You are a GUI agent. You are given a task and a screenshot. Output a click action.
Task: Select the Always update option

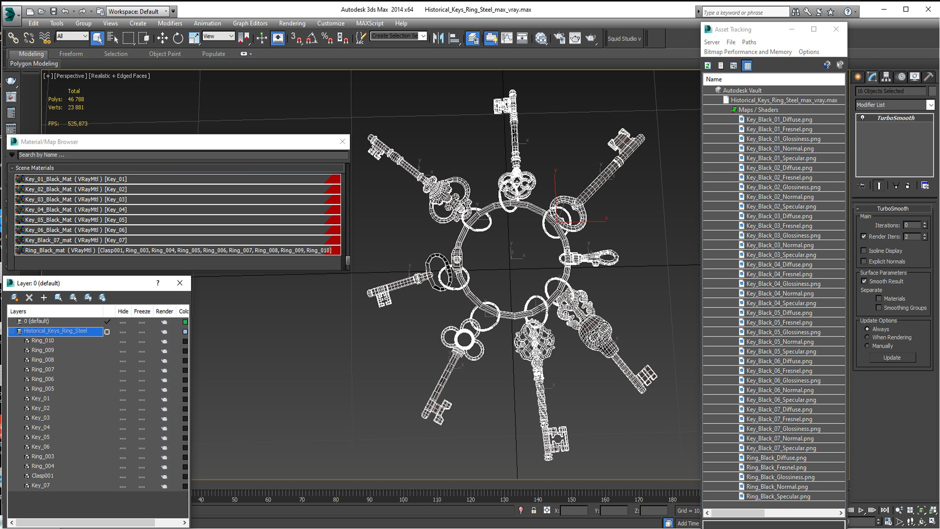point(867,329)
